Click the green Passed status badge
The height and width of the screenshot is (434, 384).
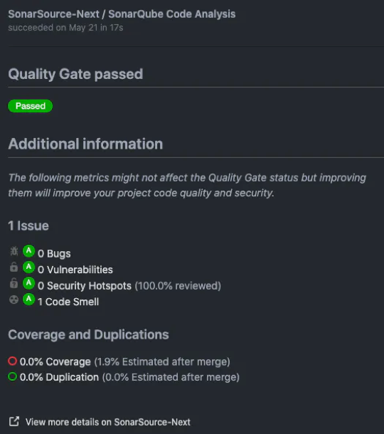(x=30, y=106)
